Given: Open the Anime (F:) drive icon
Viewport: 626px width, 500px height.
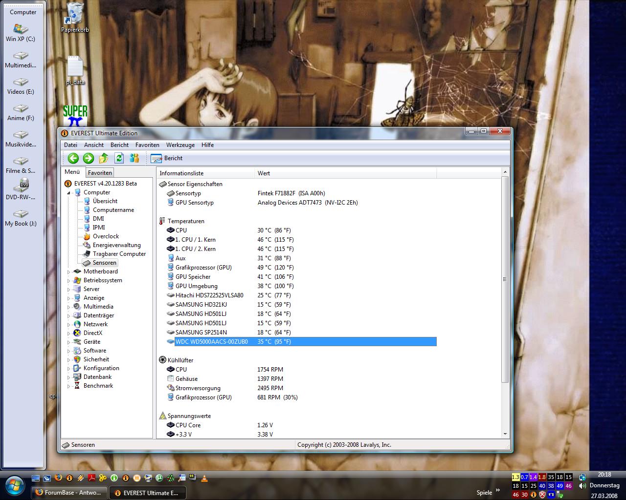Looking at the screenshot, I should 21,112.
